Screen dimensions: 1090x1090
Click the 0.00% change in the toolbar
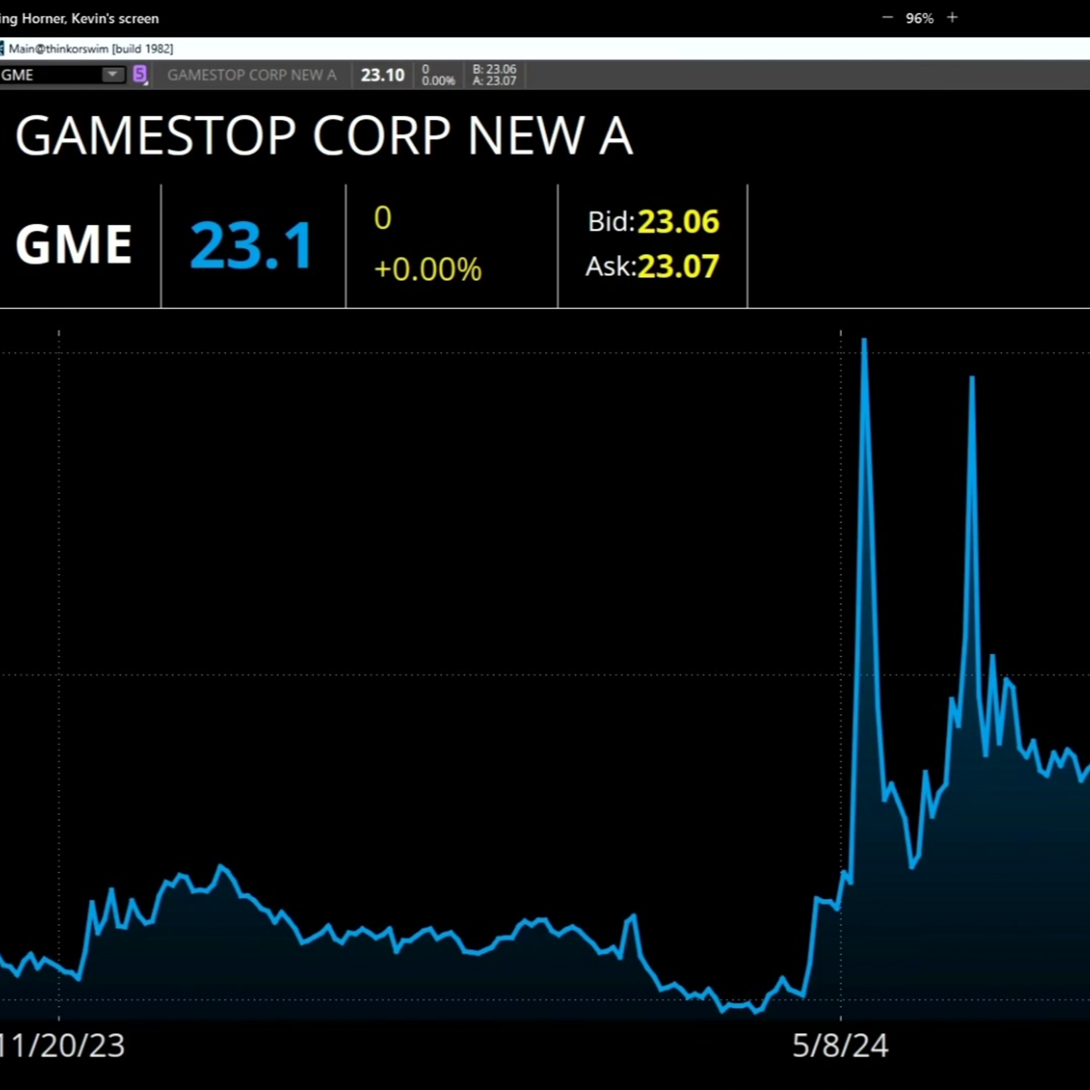[439, 81]
